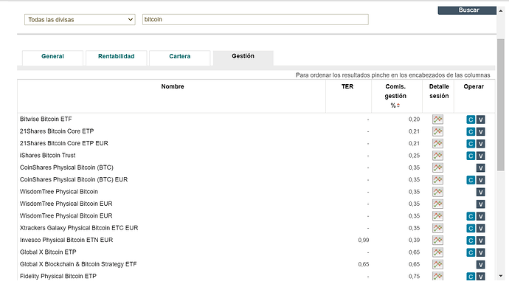Click buy (C) icon for Invesco Physical Bitcoin ETN EUR
The image size is (509, 287).
(x=471, y=241)
